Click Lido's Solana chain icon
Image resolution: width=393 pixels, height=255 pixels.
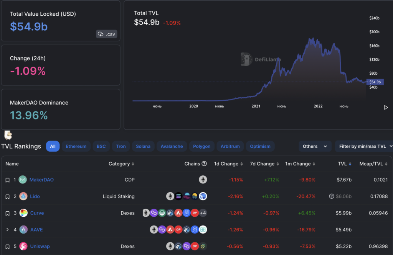pos(178,196)
